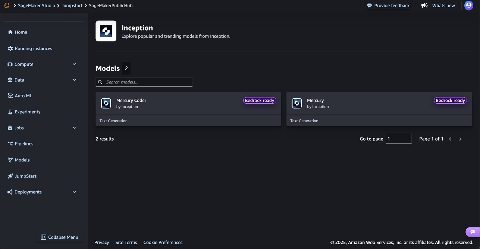Click the Deployments icon

click(10, 192)
